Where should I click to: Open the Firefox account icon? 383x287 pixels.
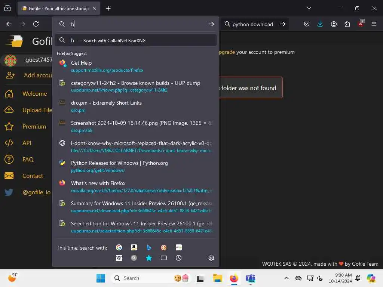(334, 24)
